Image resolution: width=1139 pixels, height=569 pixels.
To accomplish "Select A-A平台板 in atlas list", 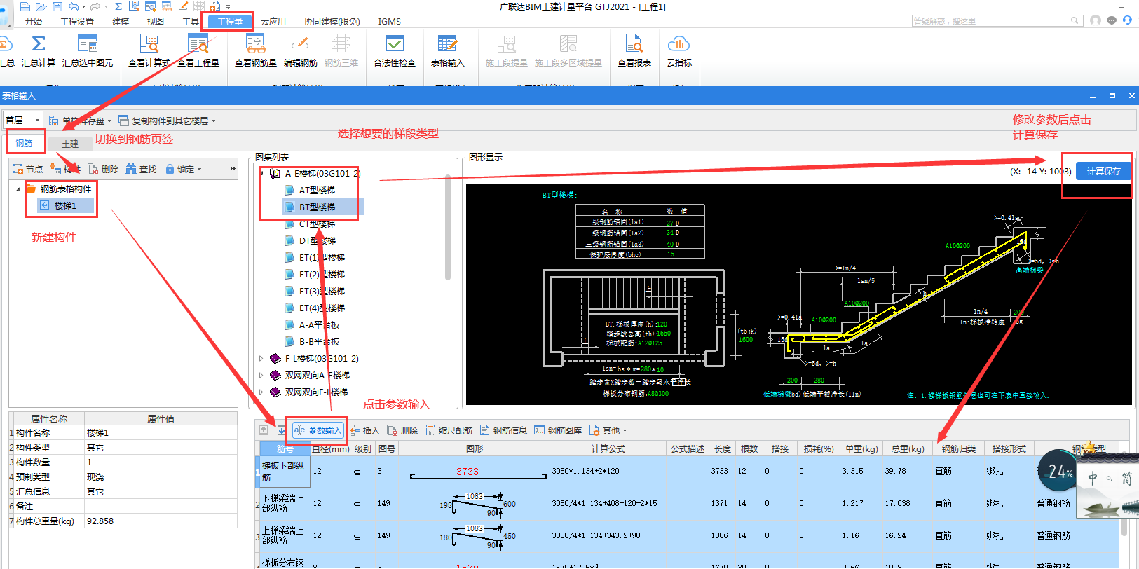I will point(319,324).
